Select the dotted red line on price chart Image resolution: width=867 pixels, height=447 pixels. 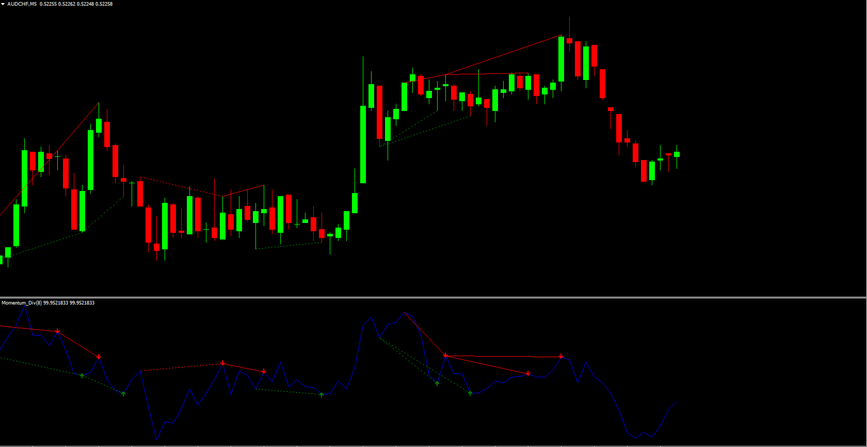pos(181,187)
